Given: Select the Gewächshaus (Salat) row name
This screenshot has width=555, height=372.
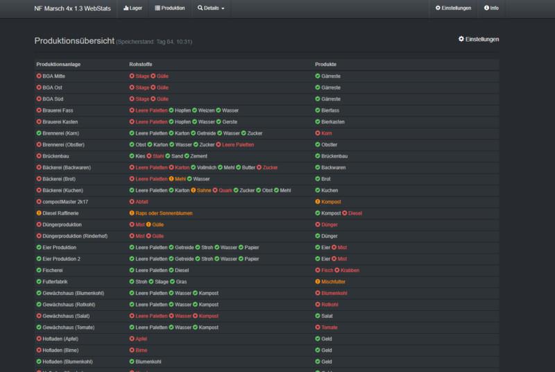Looking at the screenshot, I should click(x=66, y=316).
